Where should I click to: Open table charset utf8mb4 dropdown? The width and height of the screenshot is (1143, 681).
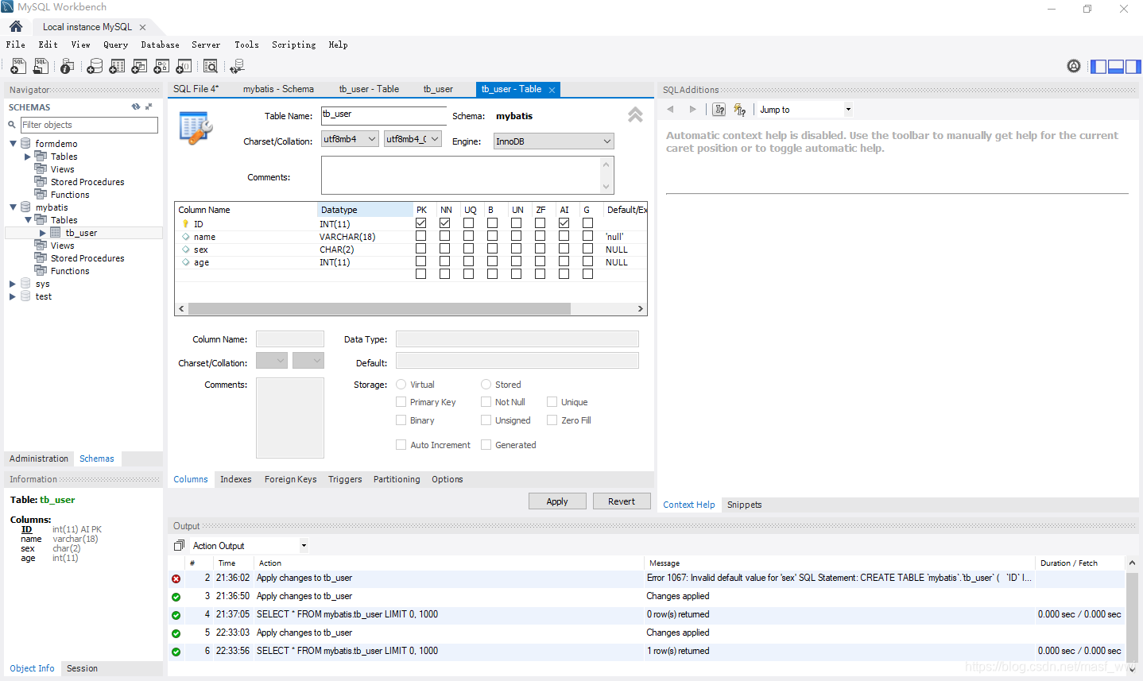pyautogui.click(x=350, y=139)
